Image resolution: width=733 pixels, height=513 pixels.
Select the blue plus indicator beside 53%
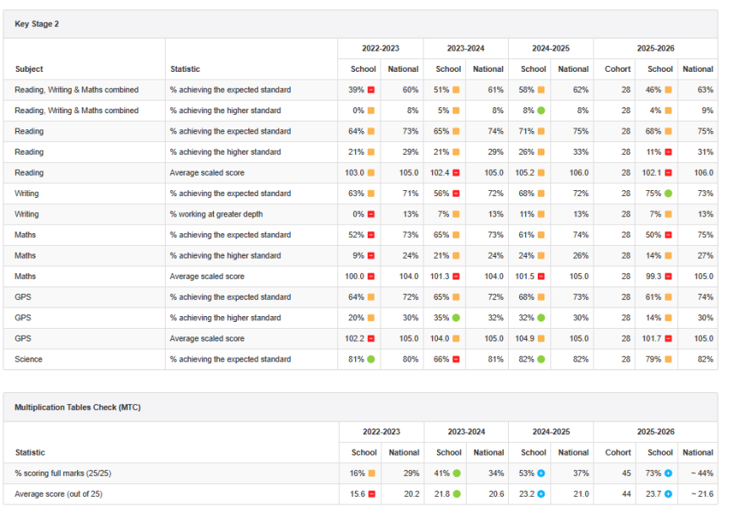pyautogui.click(x=541, y=473)
